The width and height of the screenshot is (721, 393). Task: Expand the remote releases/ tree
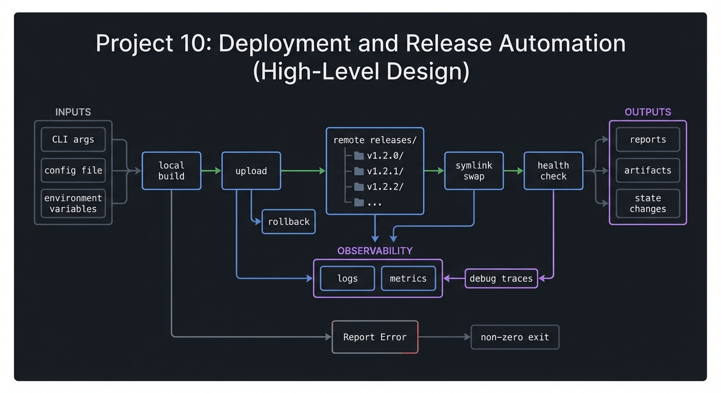click(x=375, y=139)
